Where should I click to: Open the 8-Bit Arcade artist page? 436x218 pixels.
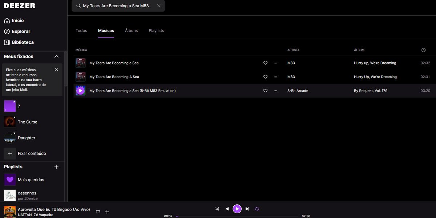298,91
